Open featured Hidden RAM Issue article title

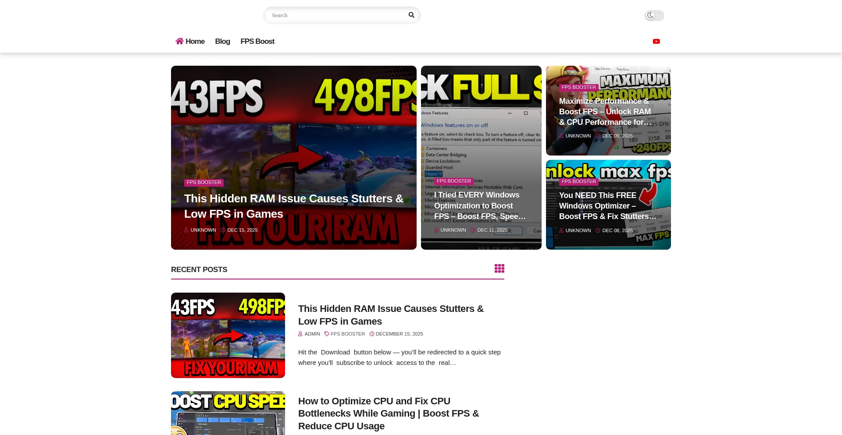point(293,206)
